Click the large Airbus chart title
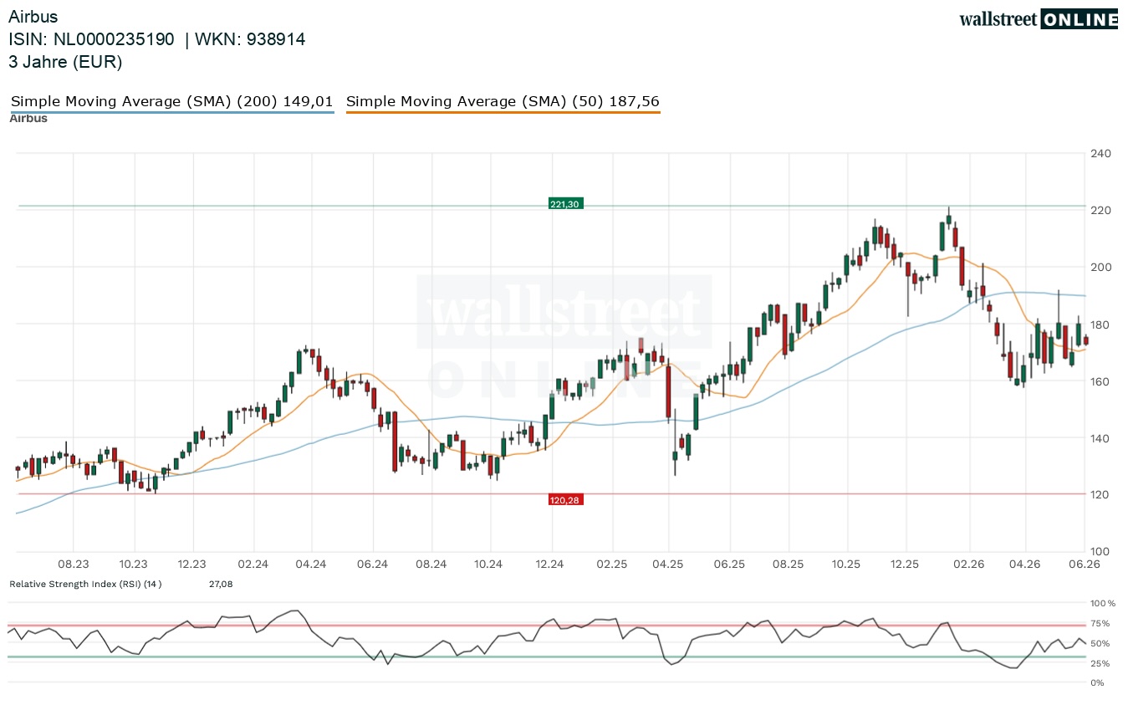The image size is (1128, 705). pyautogui.click(x=33, y=17)
